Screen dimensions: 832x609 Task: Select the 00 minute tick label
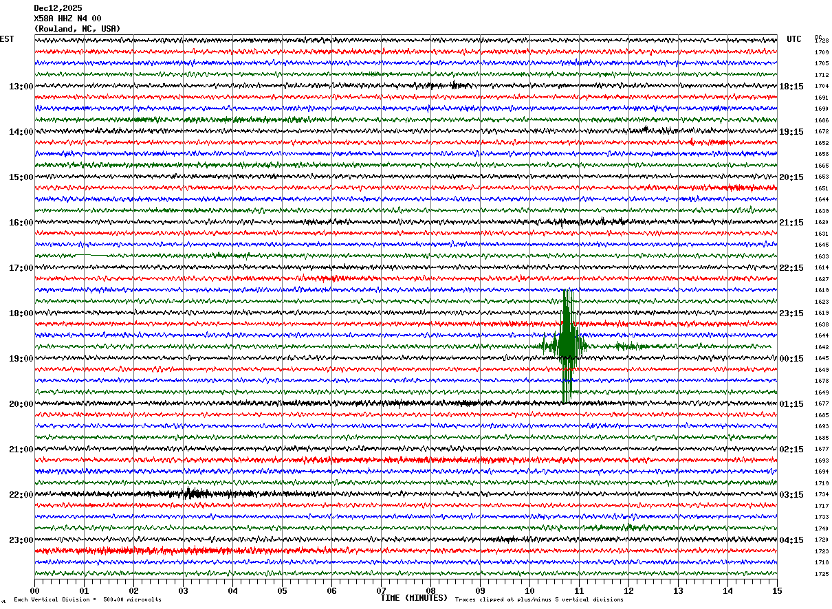[x=35, y=591]
